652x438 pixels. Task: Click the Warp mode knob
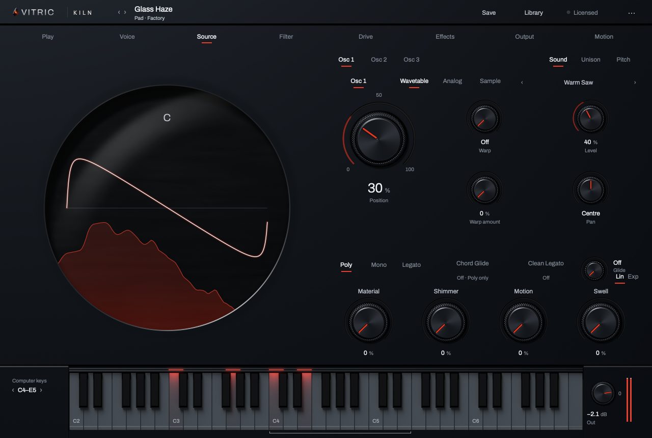pos(484,118)
